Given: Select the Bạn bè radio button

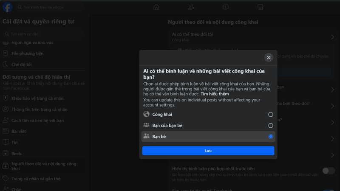Looking at the screenshot, I should tap(270, 136).
